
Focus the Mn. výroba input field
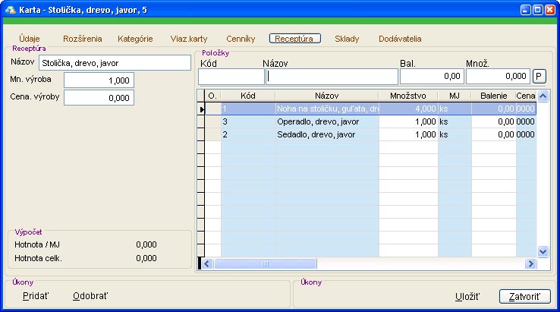pos(99,80)
